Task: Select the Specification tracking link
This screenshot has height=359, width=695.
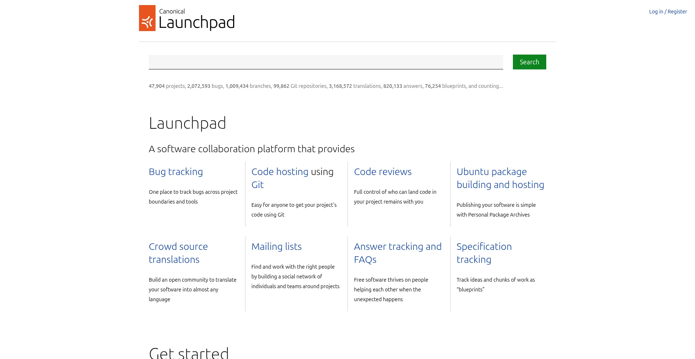Action: (x=484, y=253)
